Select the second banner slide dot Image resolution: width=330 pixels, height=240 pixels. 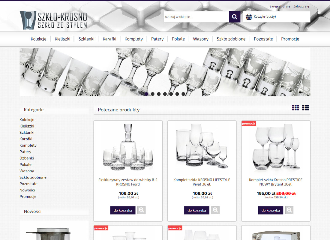[x=153, y=94]
